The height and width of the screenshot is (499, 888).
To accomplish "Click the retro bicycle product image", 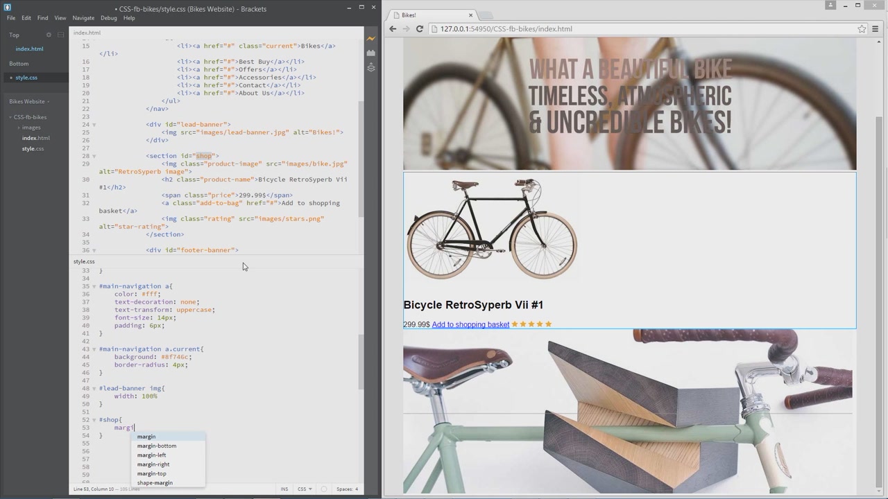I will pyautogui.click(x=491, y=229).
